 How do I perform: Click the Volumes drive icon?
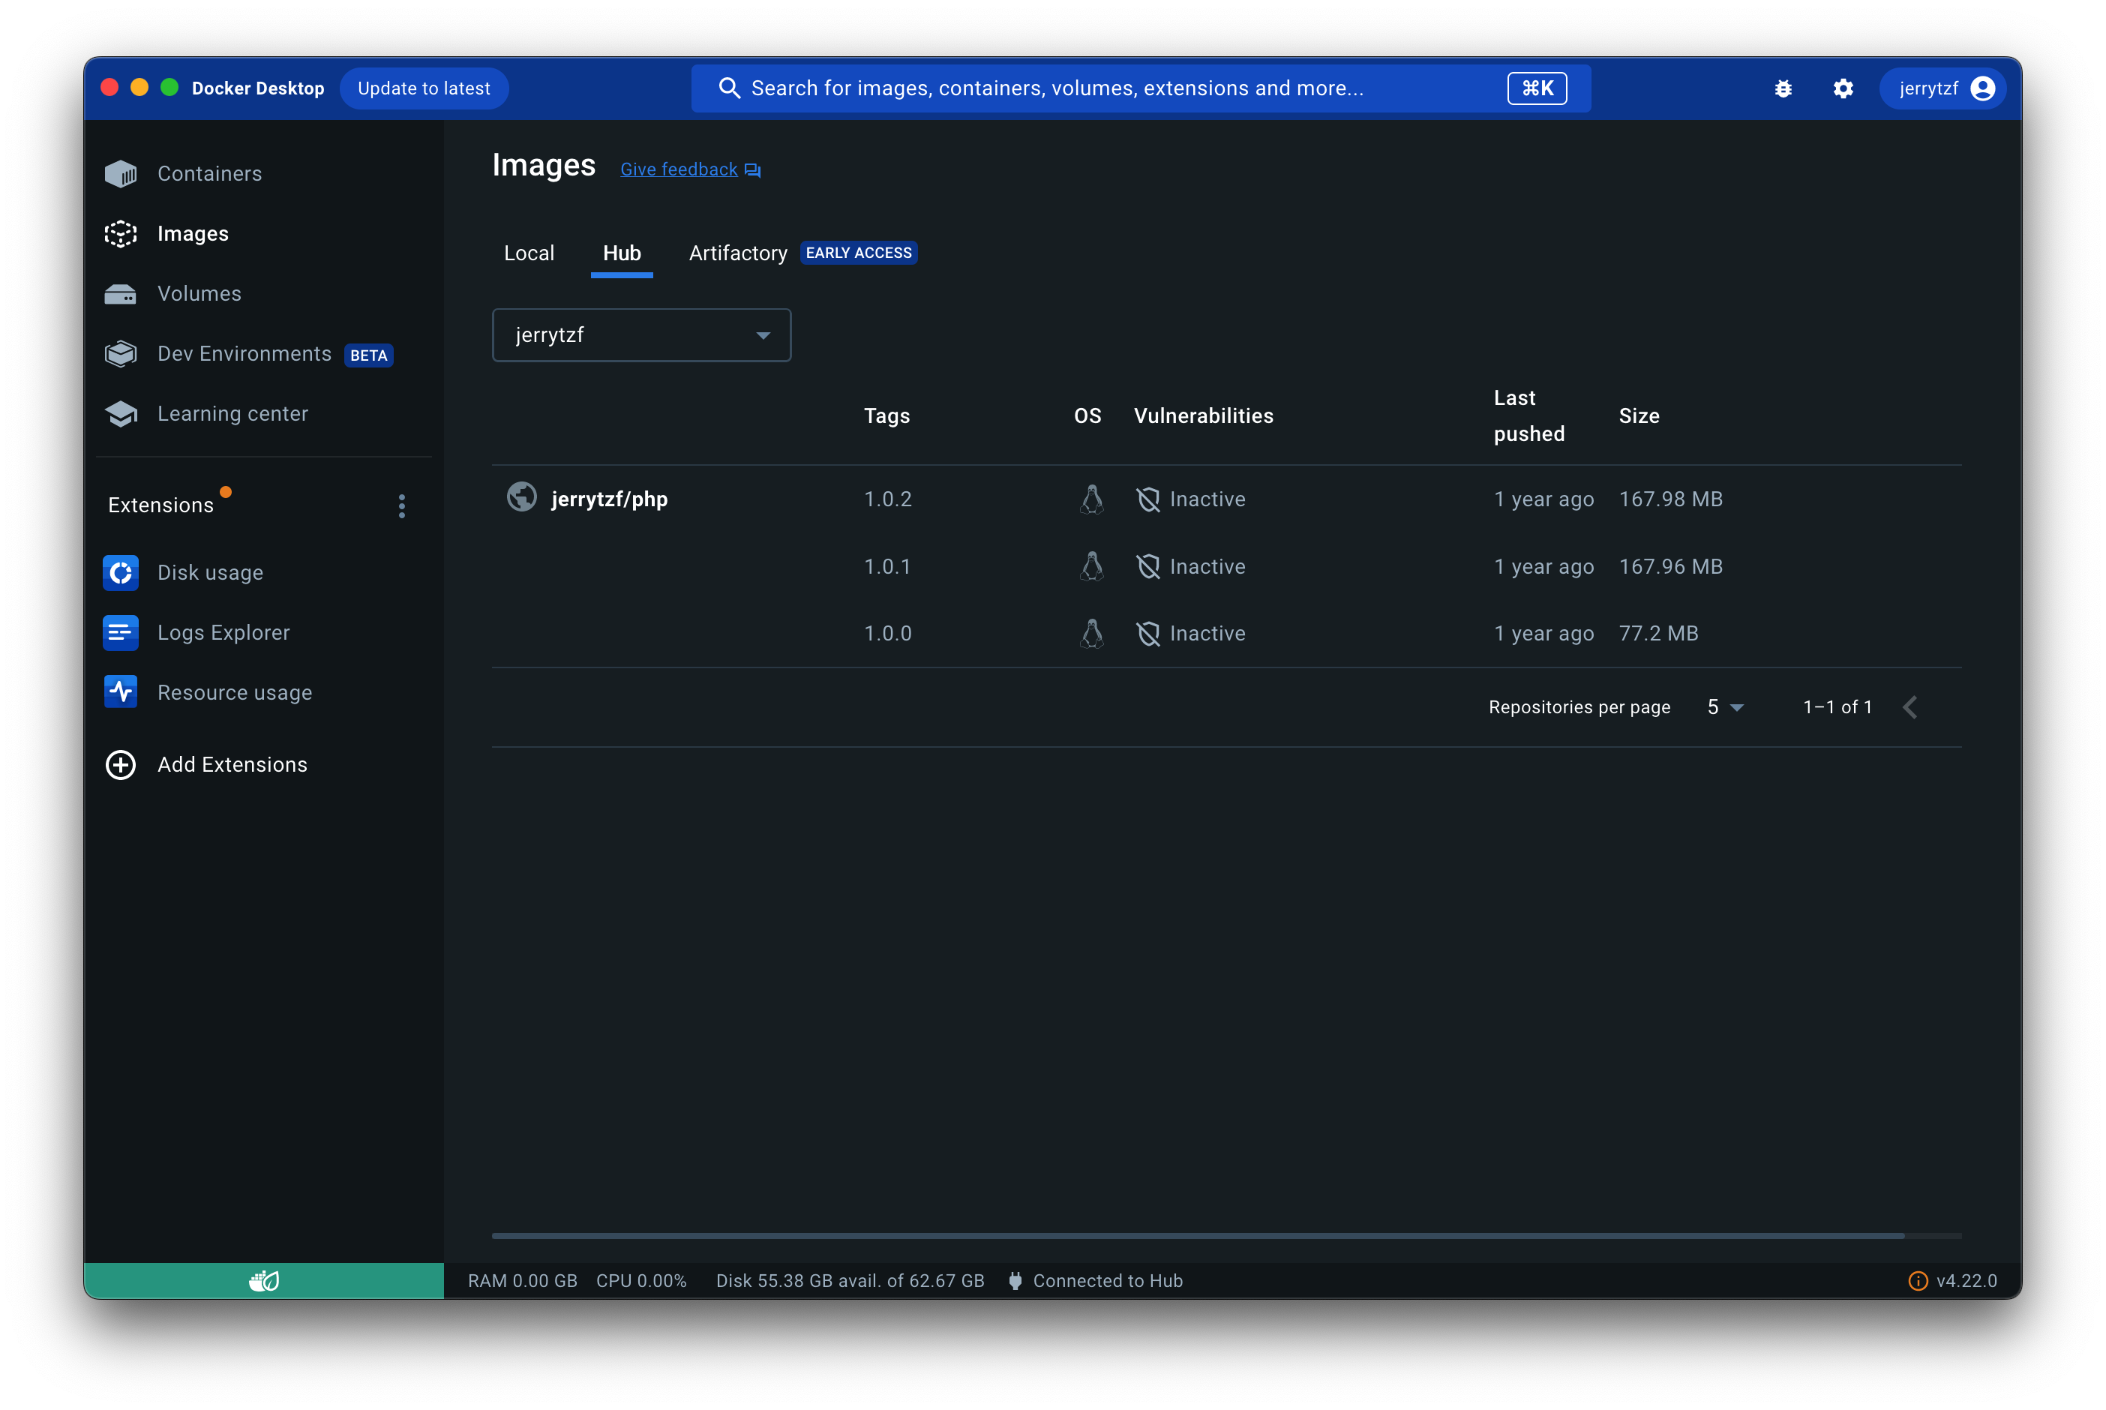121,294
